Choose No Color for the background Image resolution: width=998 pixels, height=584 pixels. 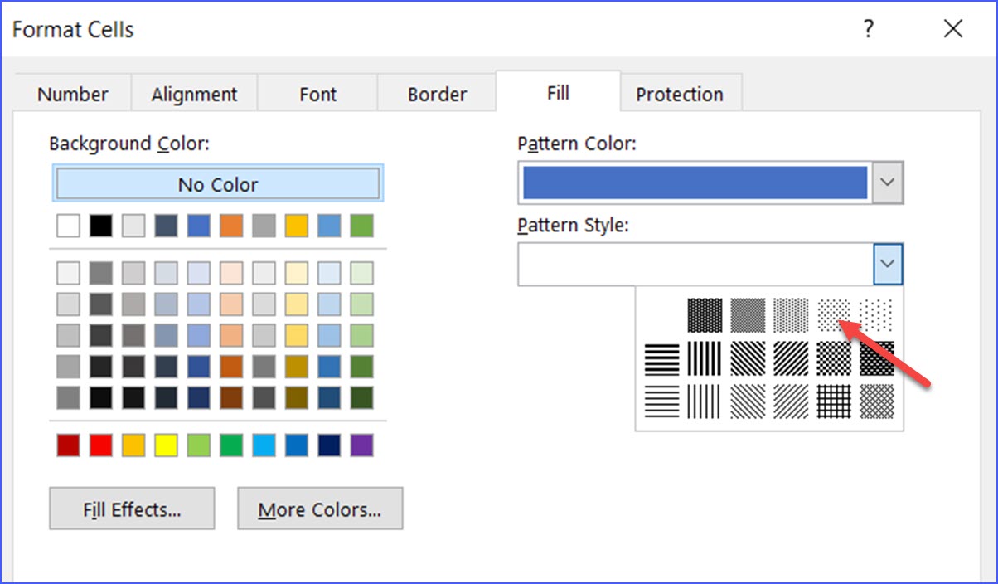pos(217,183)
